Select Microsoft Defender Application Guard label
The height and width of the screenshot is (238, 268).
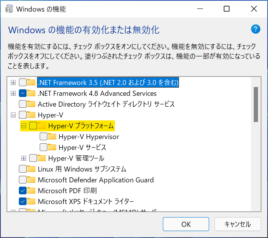pos(96,180)
